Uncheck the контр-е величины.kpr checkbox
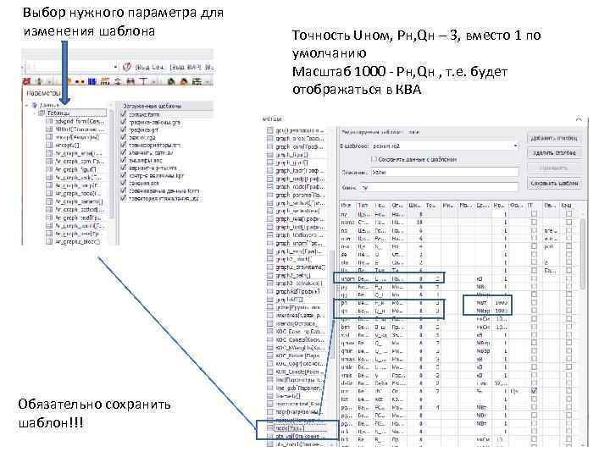This screenshot has width=610, height=457. [x=124, y=175]
